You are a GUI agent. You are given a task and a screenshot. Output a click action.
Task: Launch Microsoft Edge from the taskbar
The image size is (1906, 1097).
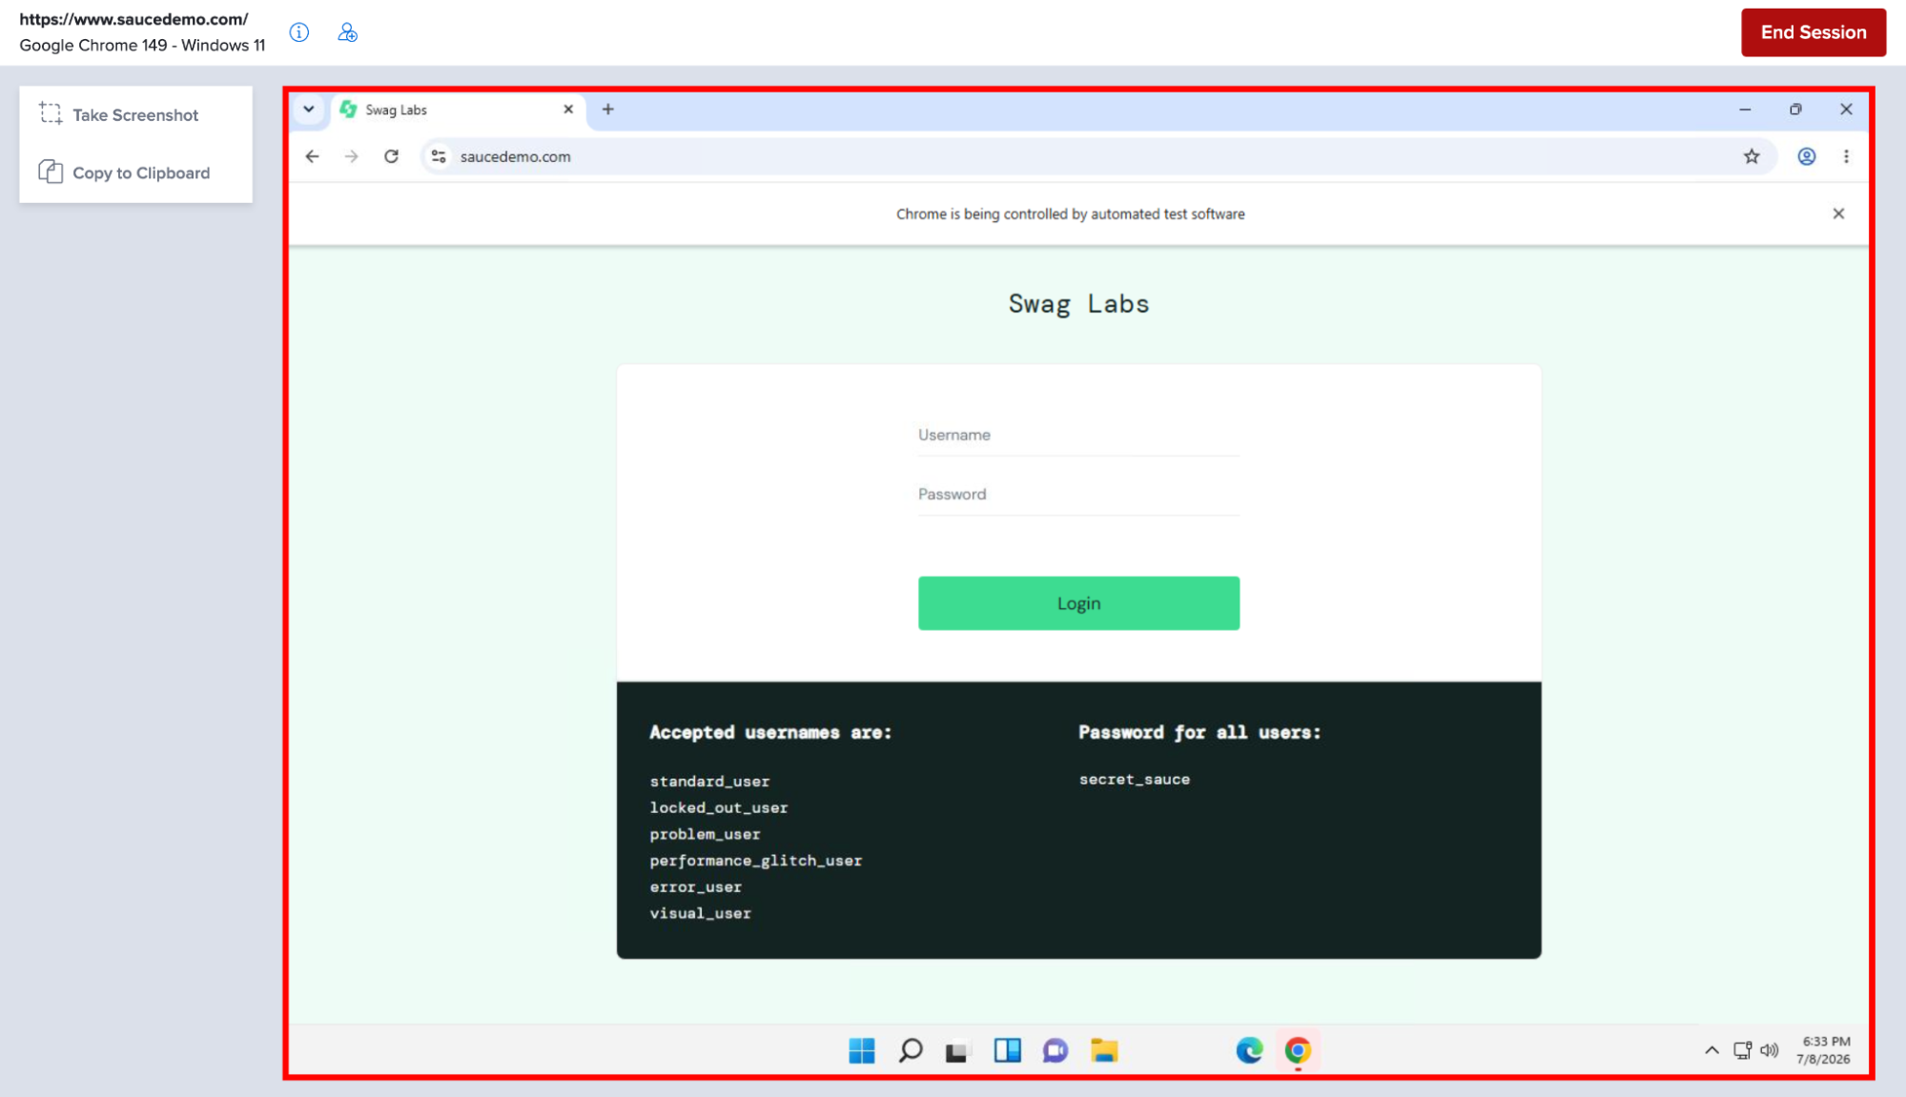click(x=1249, y=1050)
